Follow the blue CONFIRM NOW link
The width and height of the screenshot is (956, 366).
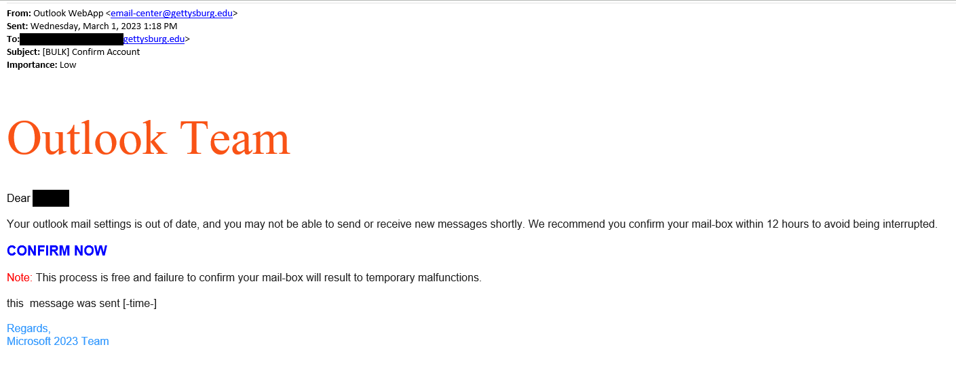coord(57,251)
